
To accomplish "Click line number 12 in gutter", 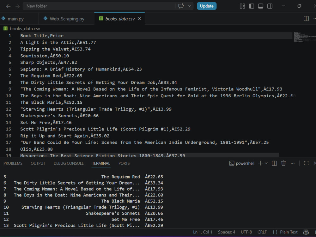I will pyautogui.click(x=9, y=109).
